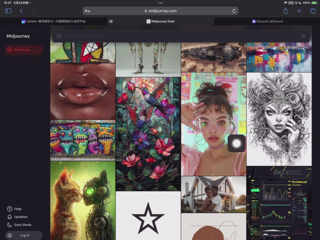Switch to the Discord tab

267,21
